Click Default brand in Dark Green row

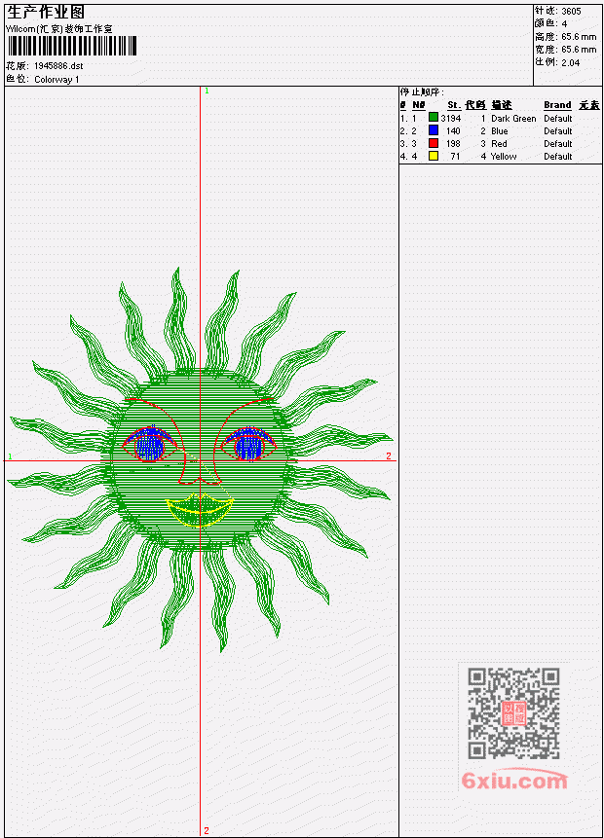pyautogui.click(x=557, y=119)
